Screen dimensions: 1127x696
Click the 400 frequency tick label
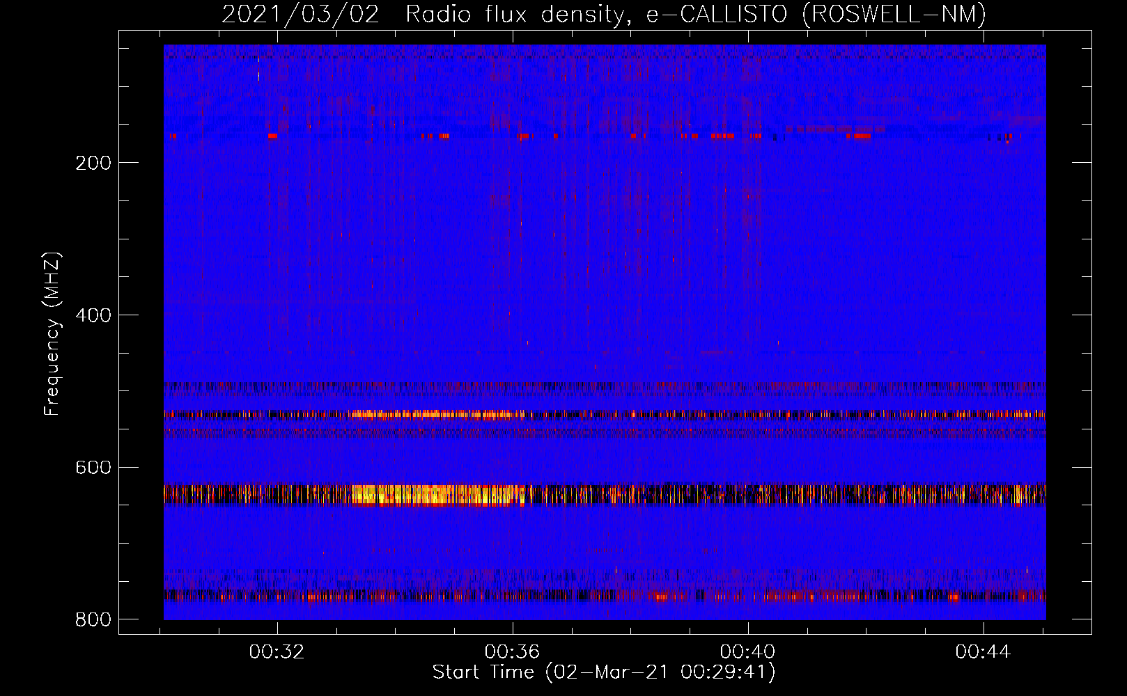[x=93, y=315]
